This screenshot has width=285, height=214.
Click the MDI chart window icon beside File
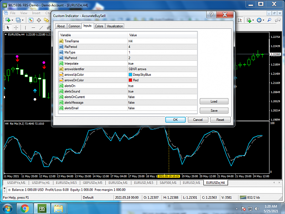pos(6,13)
